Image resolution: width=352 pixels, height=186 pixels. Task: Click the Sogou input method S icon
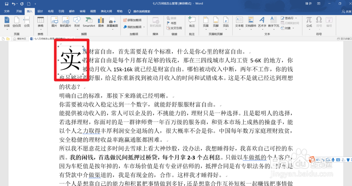(x=312, y=160)
